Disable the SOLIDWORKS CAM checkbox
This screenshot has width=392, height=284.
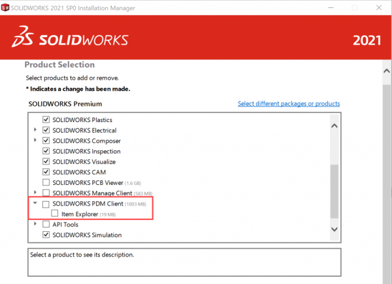[x=46, y=172]
